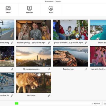Click pencil icon for dance-duel.flv

12,96
